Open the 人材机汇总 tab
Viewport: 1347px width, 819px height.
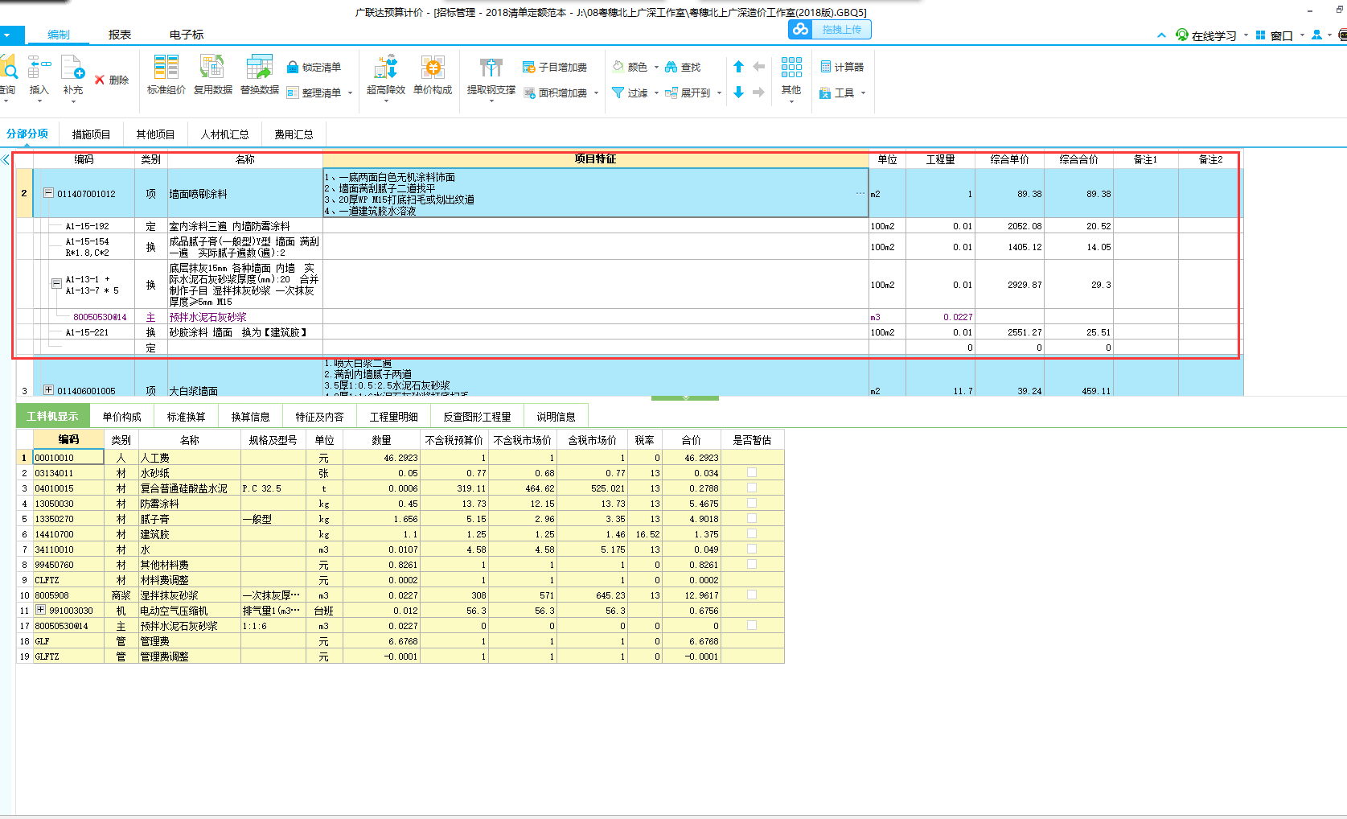click(x=224, y=134)
